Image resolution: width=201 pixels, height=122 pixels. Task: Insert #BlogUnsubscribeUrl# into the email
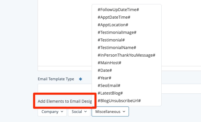(119, 101)
